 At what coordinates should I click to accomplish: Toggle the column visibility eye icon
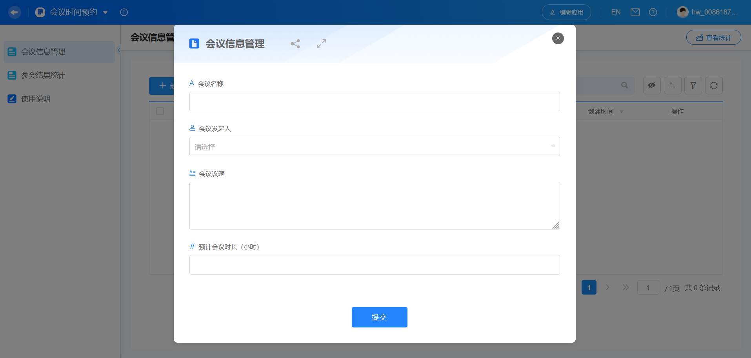click(652, 85)
